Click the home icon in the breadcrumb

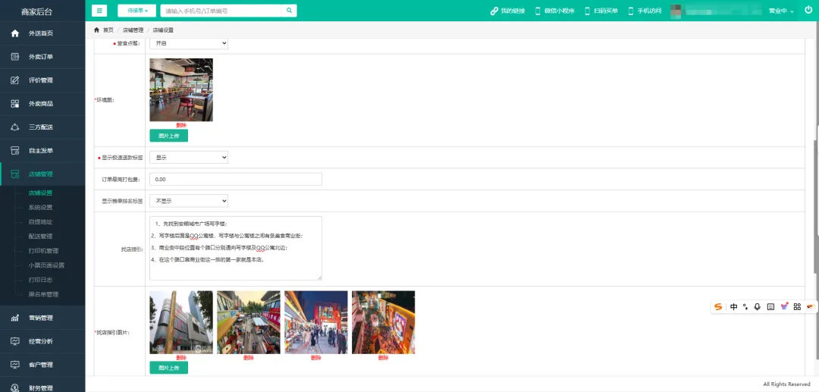96,30
